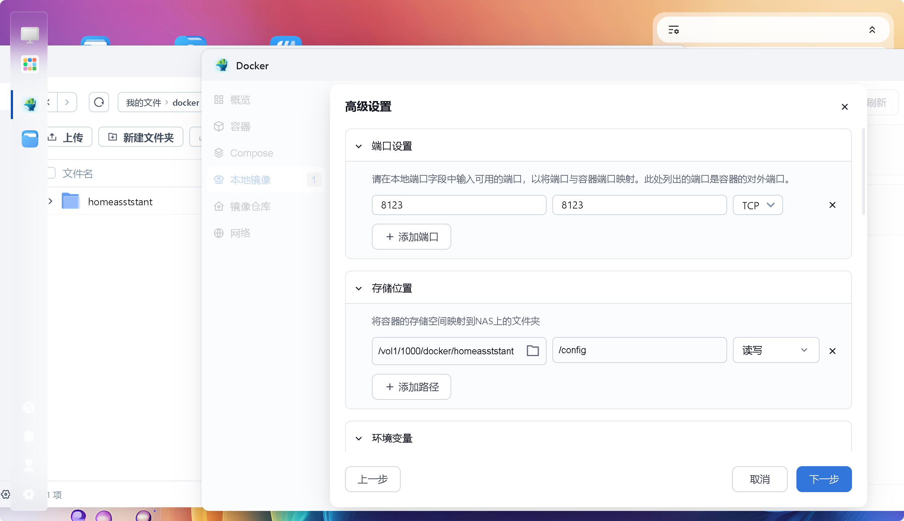Collapse the top-right widget panel chevrons
The height and width of the screenshot is (521, 904).
click(872, 30)
